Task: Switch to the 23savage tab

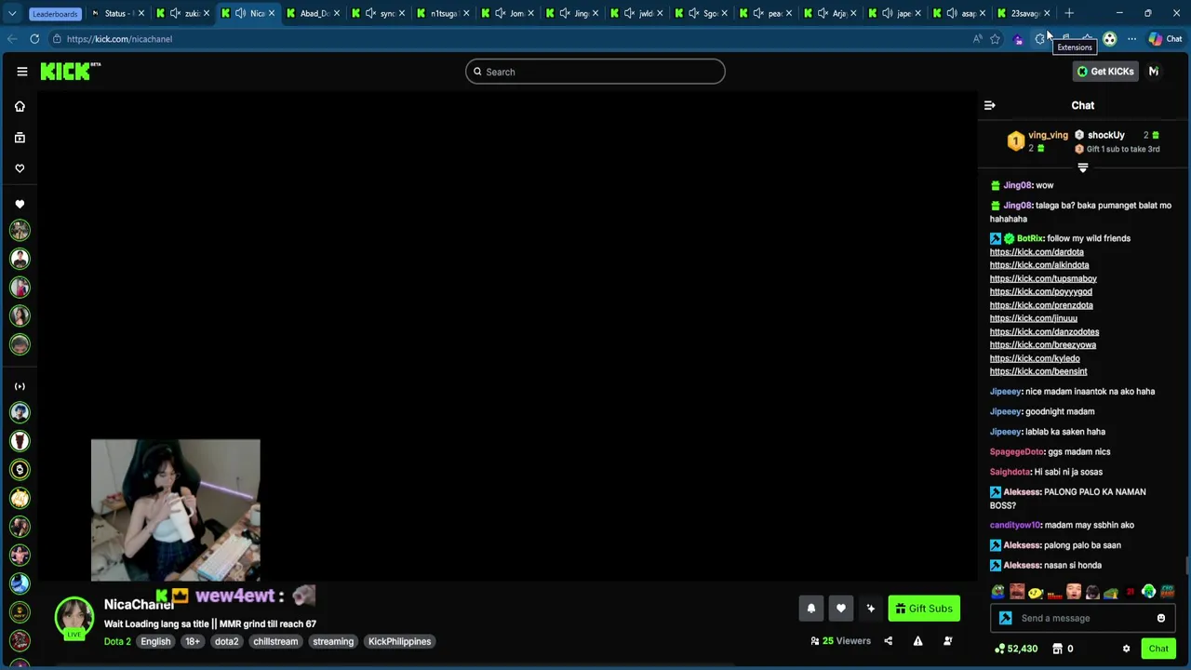Action: pos(1024,13)
